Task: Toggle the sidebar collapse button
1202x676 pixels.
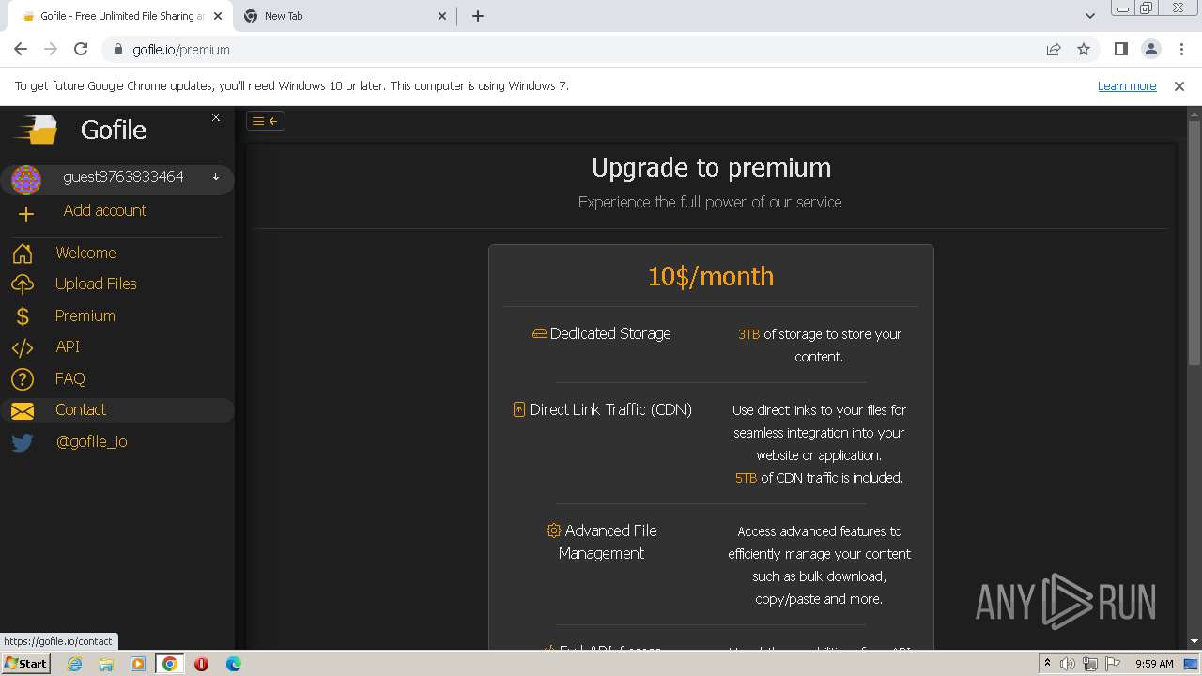Action: click(x=266, y=120)
